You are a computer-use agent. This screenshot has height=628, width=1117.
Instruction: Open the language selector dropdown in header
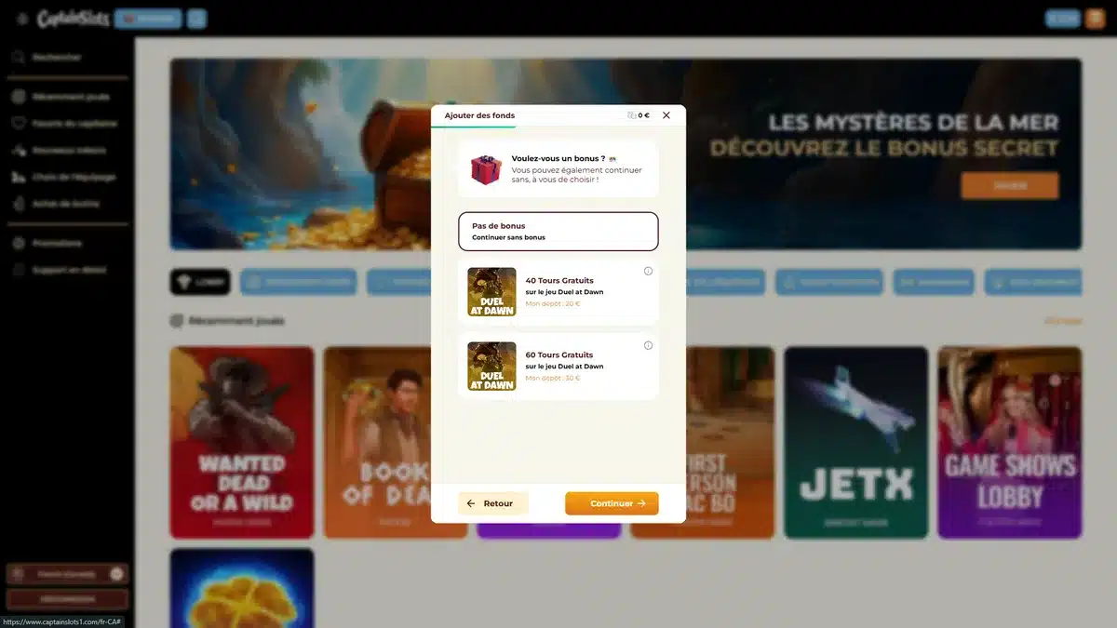(x=147, y=19)
